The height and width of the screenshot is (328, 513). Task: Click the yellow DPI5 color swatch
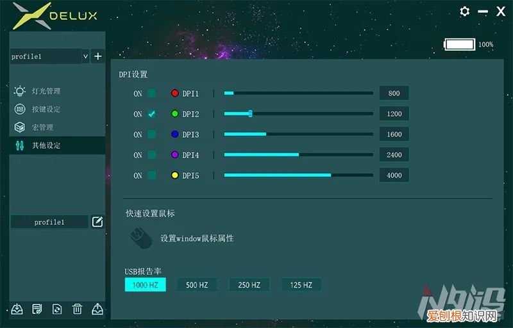point(174,175)
